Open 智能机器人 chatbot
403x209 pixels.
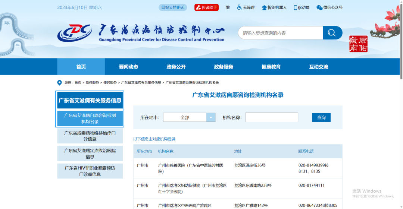[274, 7]
